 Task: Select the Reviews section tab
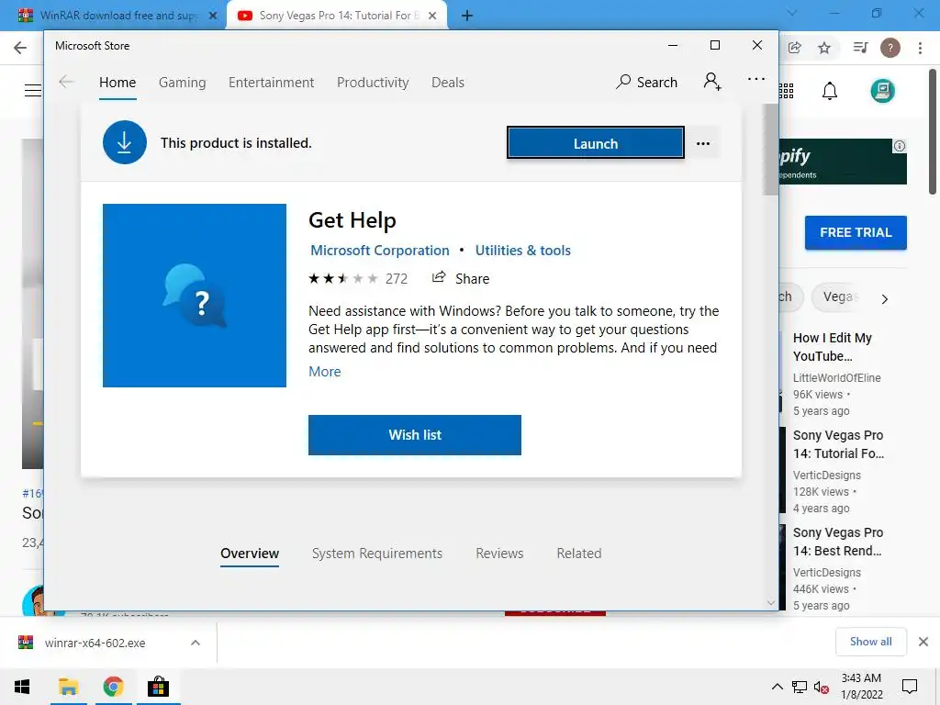pyautogui.click(x=499, y=554)
